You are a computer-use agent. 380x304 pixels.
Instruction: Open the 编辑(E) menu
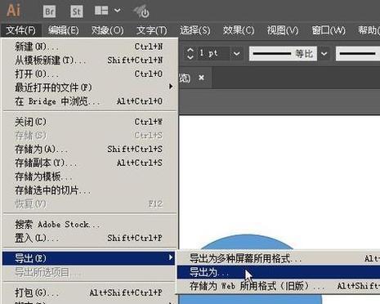pyautogui.click(x=64, y=30)
